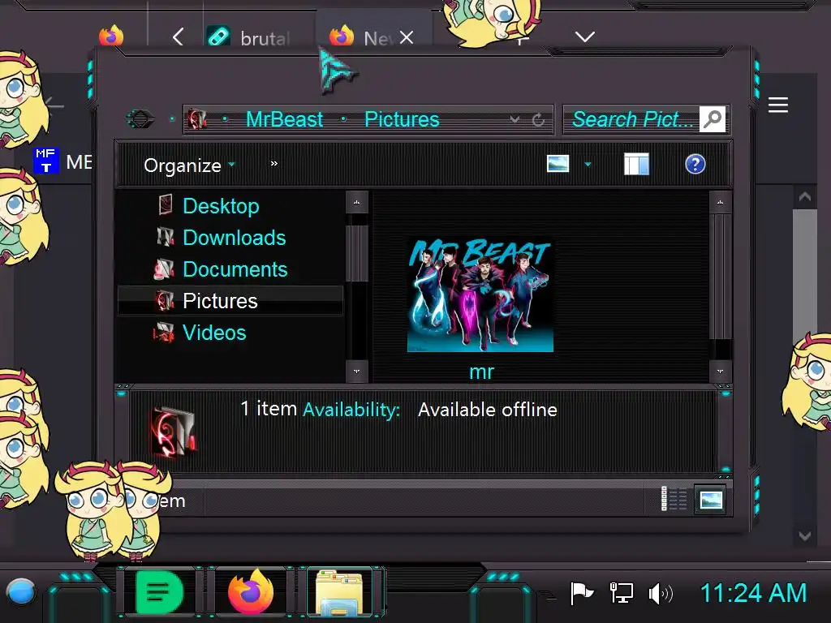This screenshot has width=831, height=623.
Task: Open Firefox from the taskbar
Action: pyautogui.click(x=251, y=592)
